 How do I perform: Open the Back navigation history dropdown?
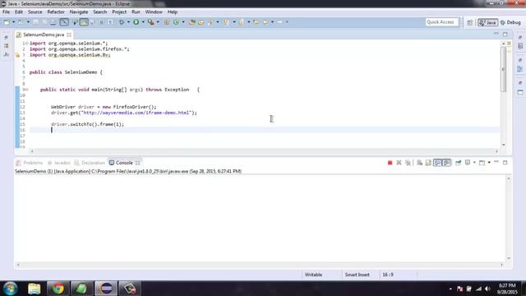272,22
